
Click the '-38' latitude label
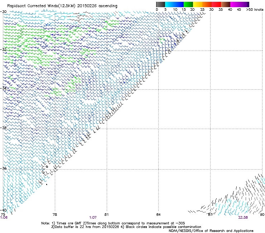pos(3,168)
